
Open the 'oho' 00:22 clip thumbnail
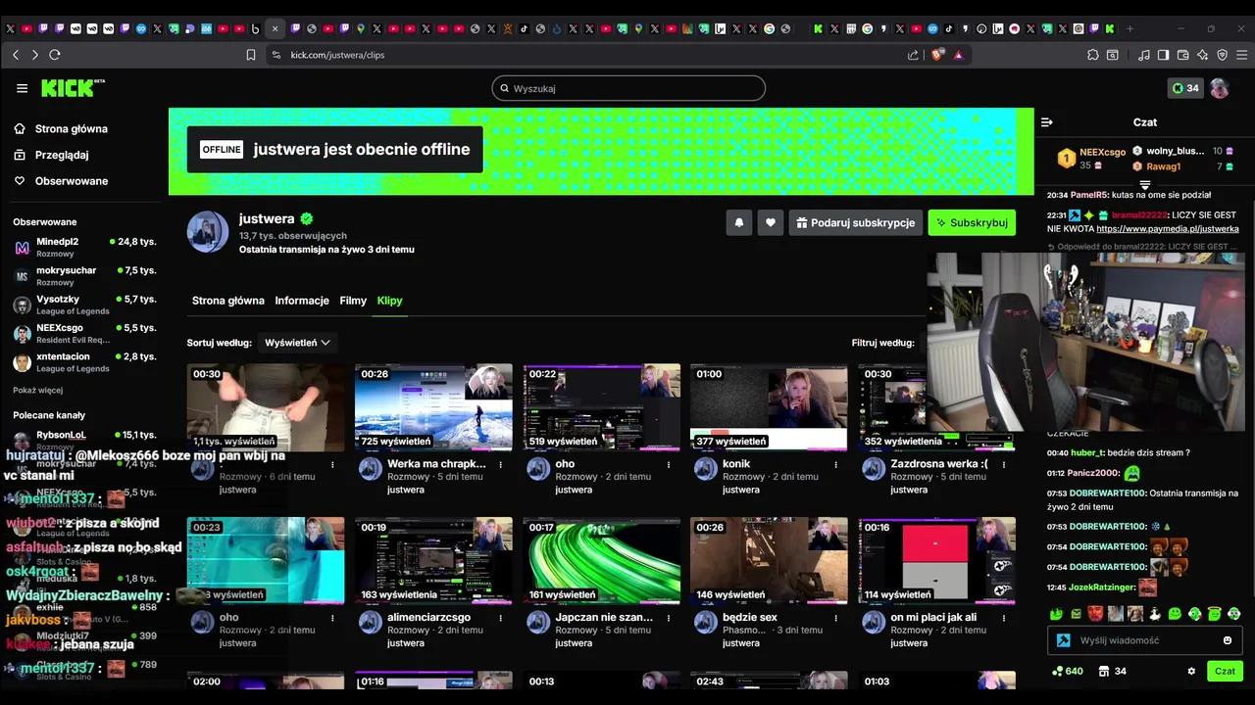(601, 407)
